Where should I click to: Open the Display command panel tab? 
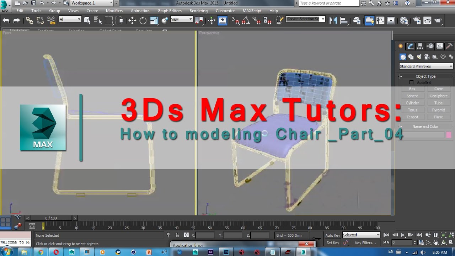click(440, 46)
